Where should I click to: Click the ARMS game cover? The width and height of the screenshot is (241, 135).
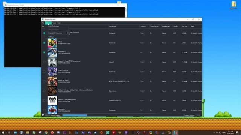pyautogui.click(x=52, y=43)
